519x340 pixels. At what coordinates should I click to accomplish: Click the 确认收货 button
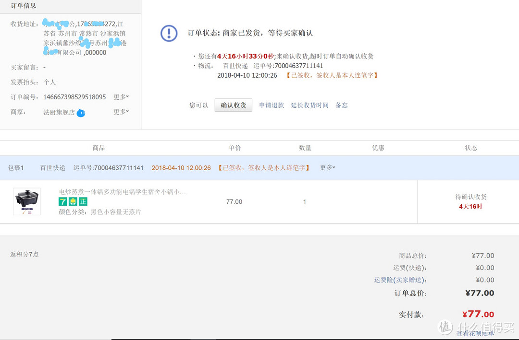coord(234,105)
